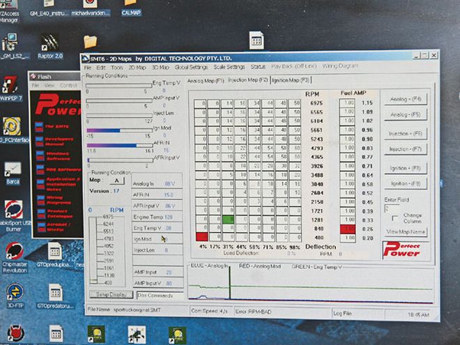Switch to the Ignition Map (F3) tab
The width and height of the screenshot is (460, 345).
(290, 79)
